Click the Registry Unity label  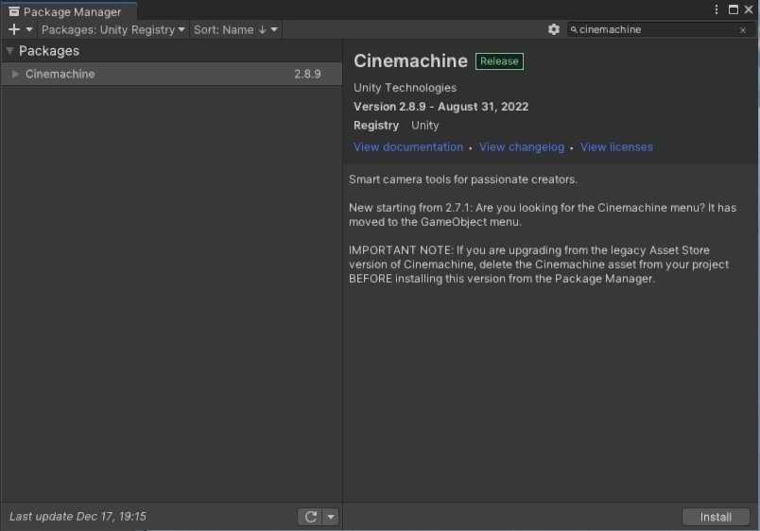click(396, 126)
